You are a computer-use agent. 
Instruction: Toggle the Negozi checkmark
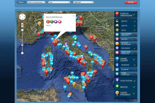click(134, 87)
